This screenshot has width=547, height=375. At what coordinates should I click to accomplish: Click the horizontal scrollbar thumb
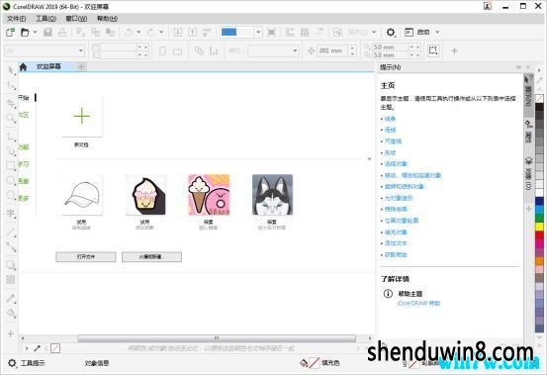click(x=217, y=338)
